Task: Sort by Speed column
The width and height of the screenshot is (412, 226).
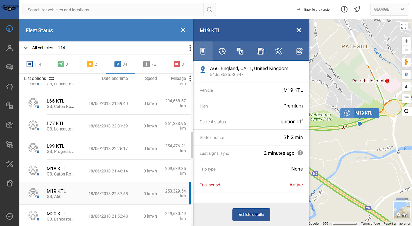Action: 151,79
